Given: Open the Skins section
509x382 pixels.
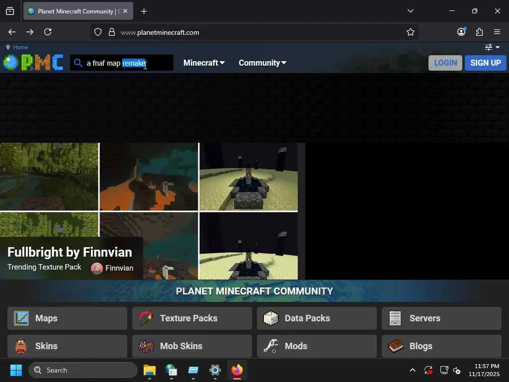Looking at the screenshot, I should click(x=67, y=346).
